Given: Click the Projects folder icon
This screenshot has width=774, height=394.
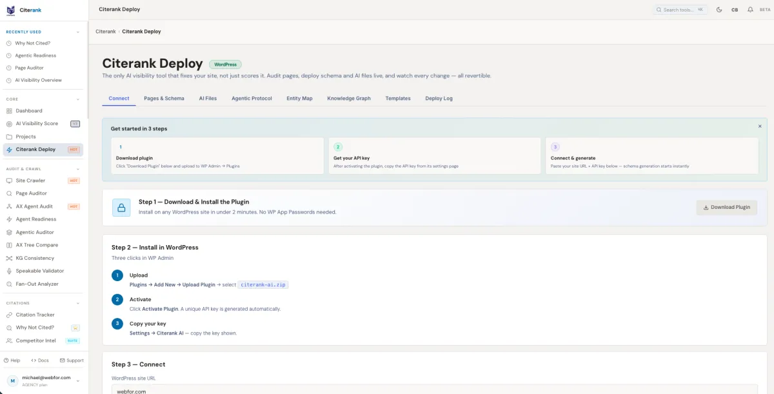Looking at the screenshot, I should (9, 137).
